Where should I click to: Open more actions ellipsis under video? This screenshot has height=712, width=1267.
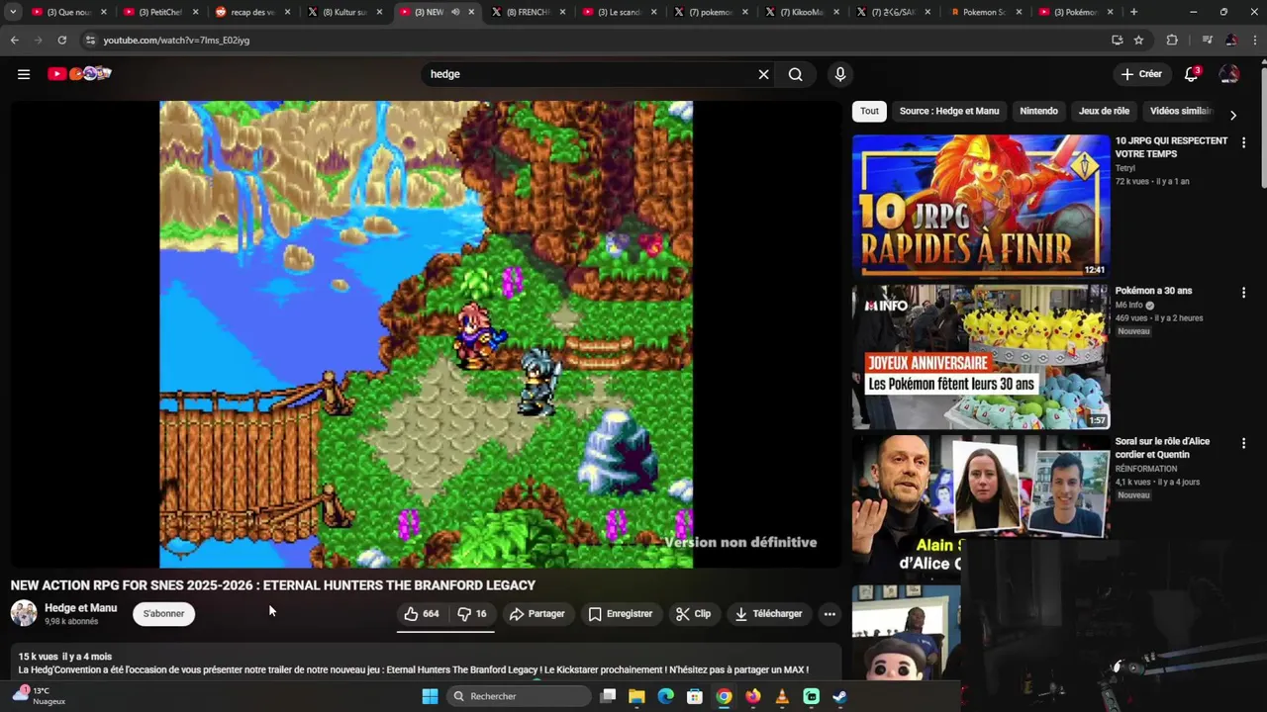click(829, 614)
